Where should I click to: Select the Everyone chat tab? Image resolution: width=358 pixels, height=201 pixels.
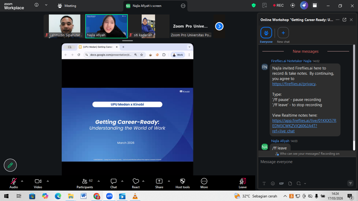(266, 33)
